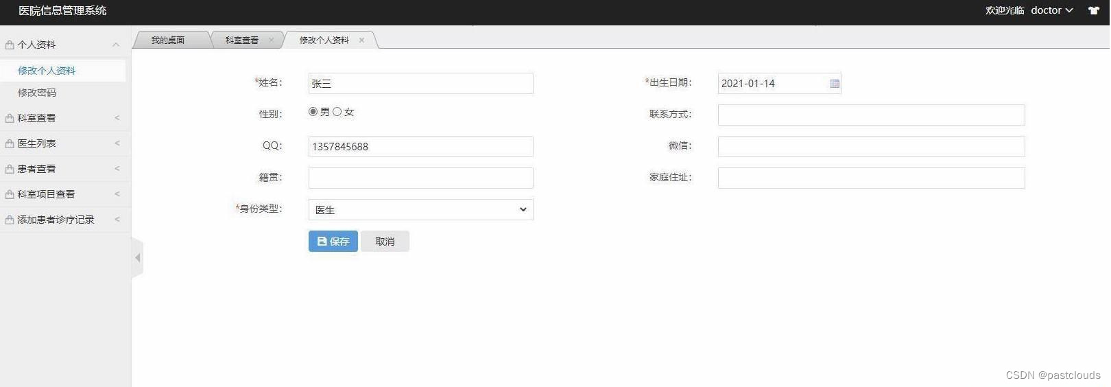Focus the 籍贯 input field
Screen dimensions: 1111x387
420,178
